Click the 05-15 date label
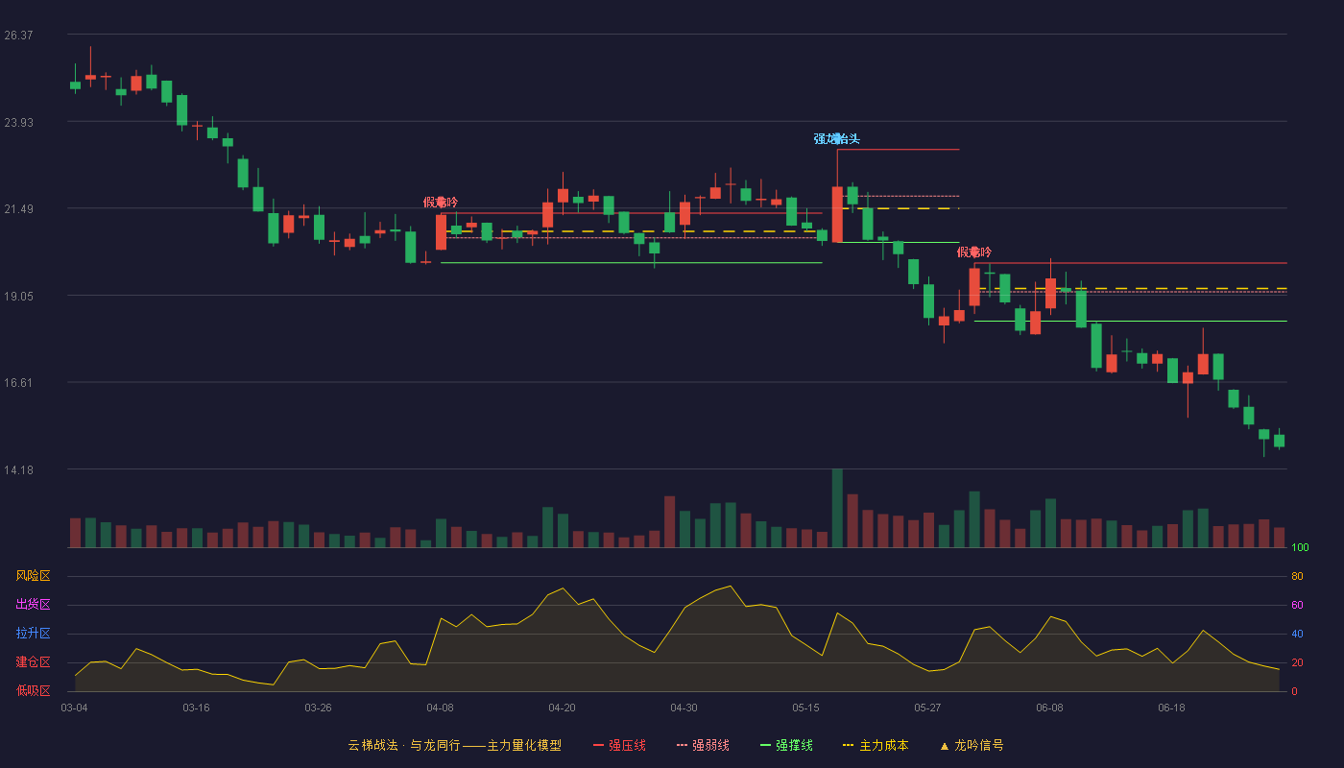Viewport: 1344px width, 768px height. point(805,708)
